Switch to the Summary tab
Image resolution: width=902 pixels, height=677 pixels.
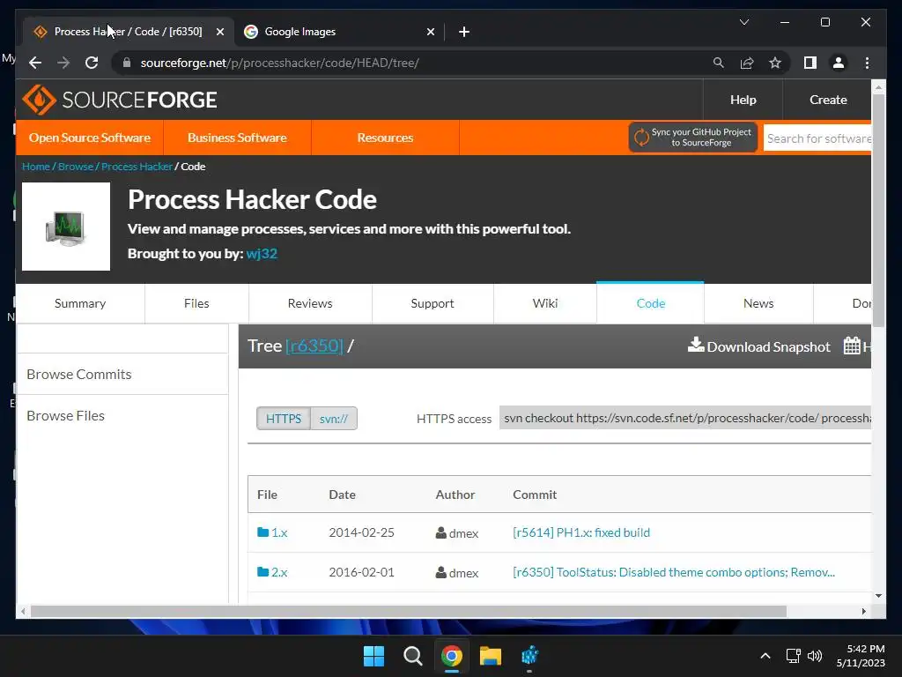click(80, 303)
